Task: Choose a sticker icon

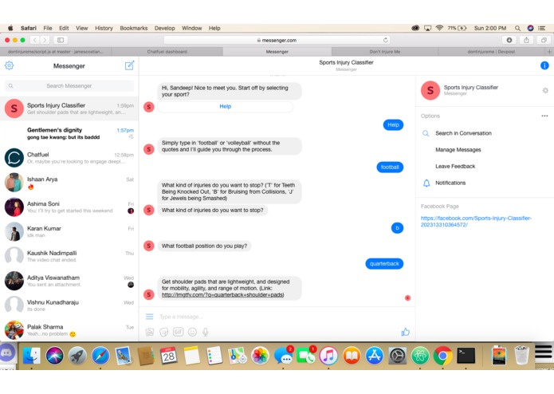Action: pos(164,332)
